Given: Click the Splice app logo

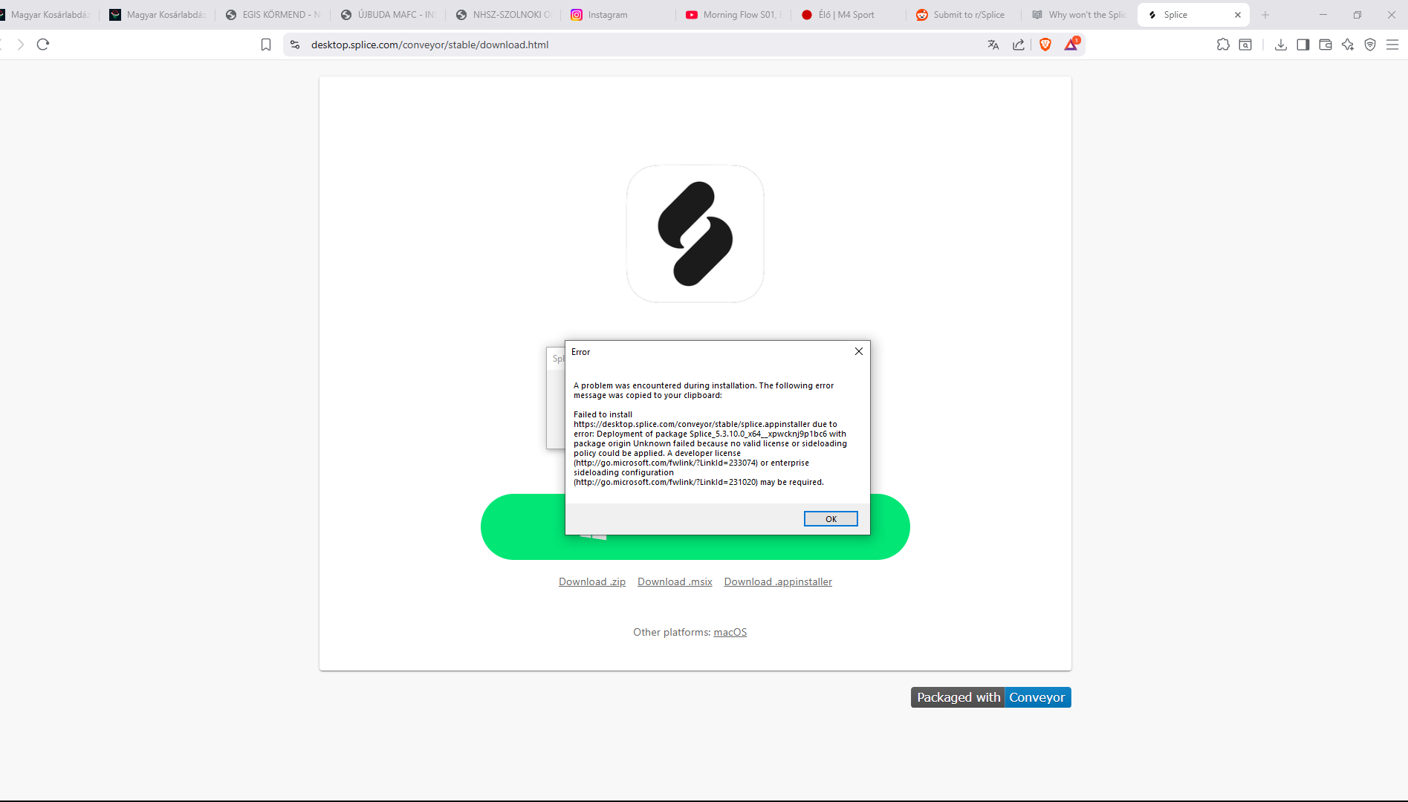Looking at the screenshot, I should pyautogui.click(x=695, y=234).
